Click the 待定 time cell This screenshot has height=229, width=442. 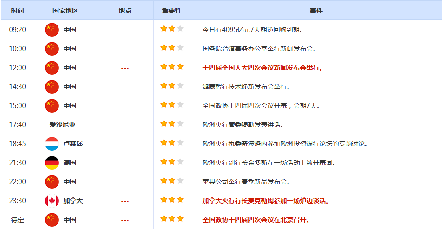point(18,220)
